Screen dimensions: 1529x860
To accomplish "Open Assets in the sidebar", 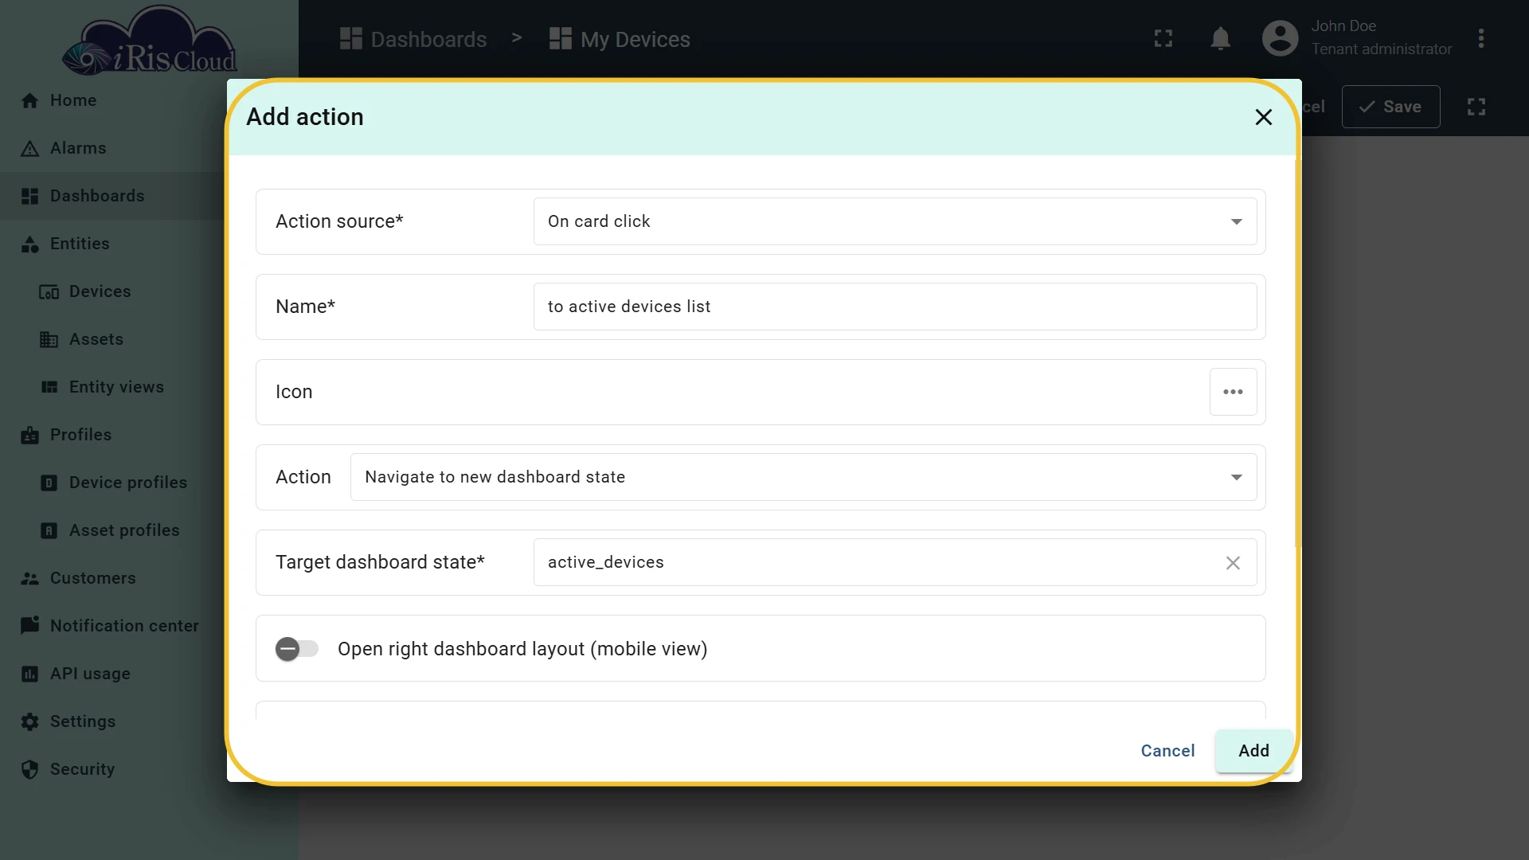I will tap(111, 339).
